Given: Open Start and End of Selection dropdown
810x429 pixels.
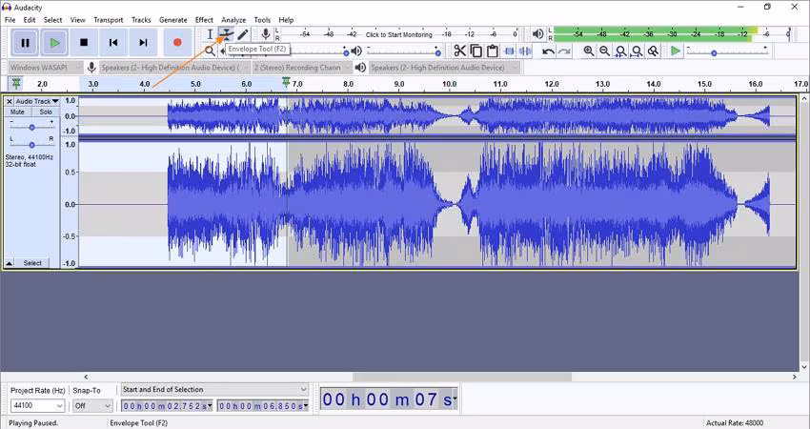Looking at the screenshot, I should click(214, 389).
